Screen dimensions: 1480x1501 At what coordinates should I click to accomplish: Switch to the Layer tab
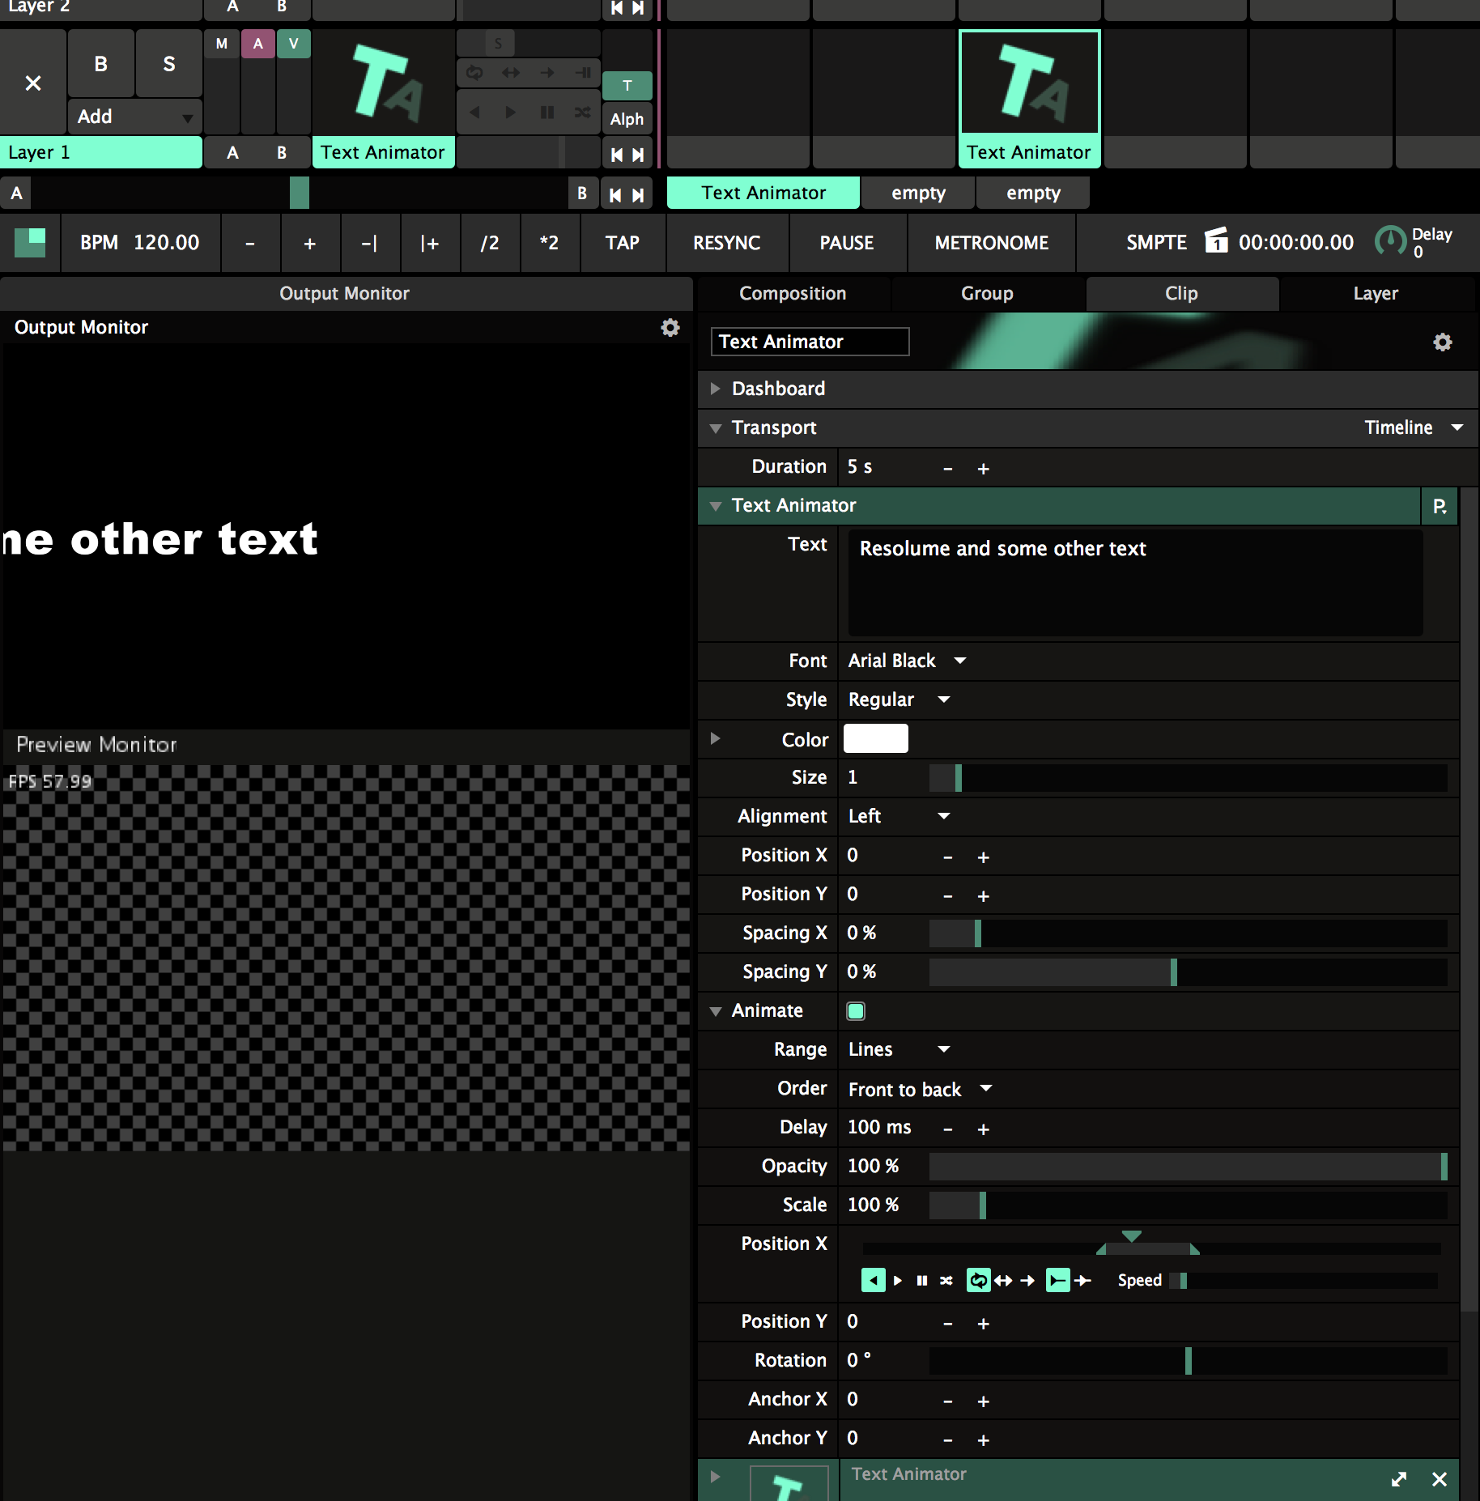click(x=1375, y=294)
